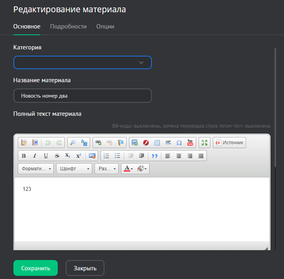284x279 pixels.
Task: Toggle underline text formatting
Action: (x=46, y=156)
